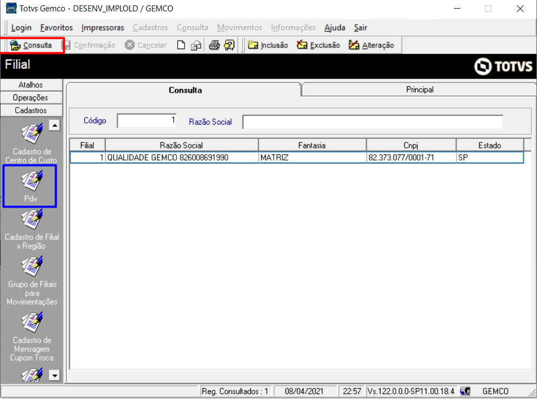
Task: Click the Operações sidebar button
Action: click(x=31, y=98)
